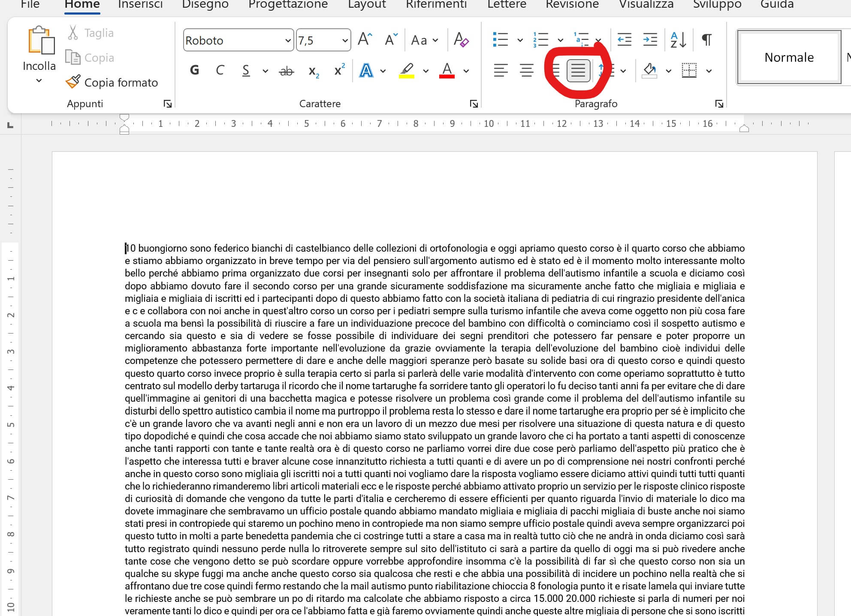This screenshot has height=616, width=851.
Task: Expand the underline style dropdown arrow
Action: point(265,71)
